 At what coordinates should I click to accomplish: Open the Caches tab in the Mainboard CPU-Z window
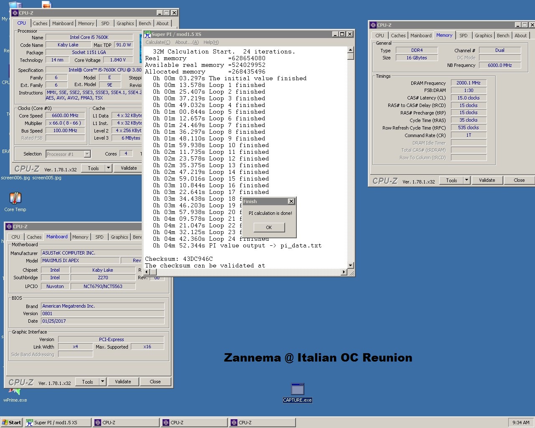34,237
